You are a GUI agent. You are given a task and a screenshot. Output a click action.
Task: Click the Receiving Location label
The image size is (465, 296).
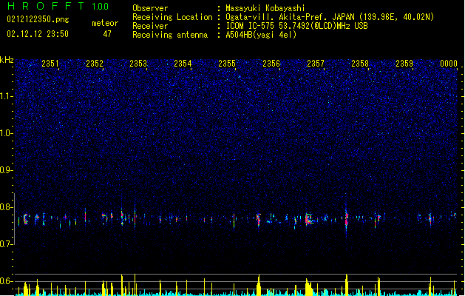pyautogui.click(x=172, y=17)
